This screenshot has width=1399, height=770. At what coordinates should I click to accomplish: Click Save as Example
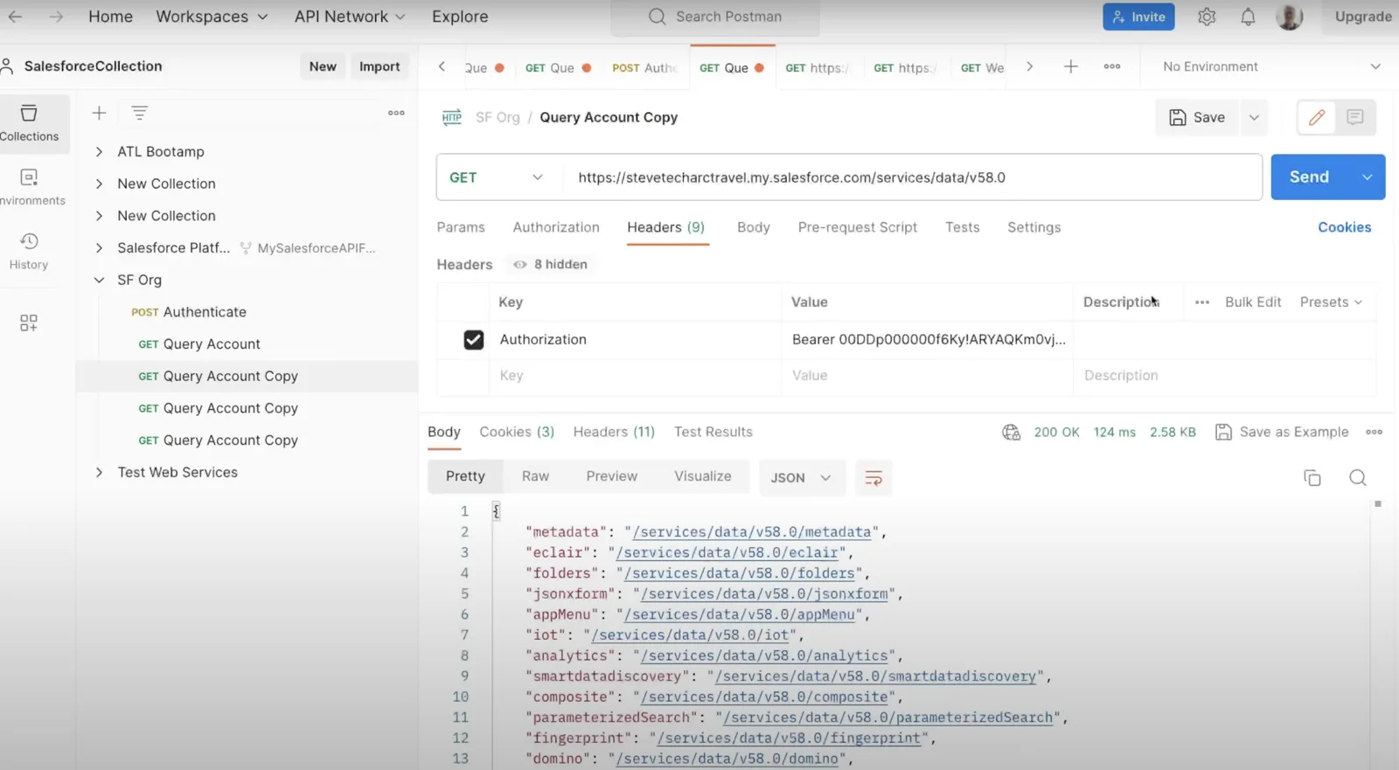coord(1282,432)
